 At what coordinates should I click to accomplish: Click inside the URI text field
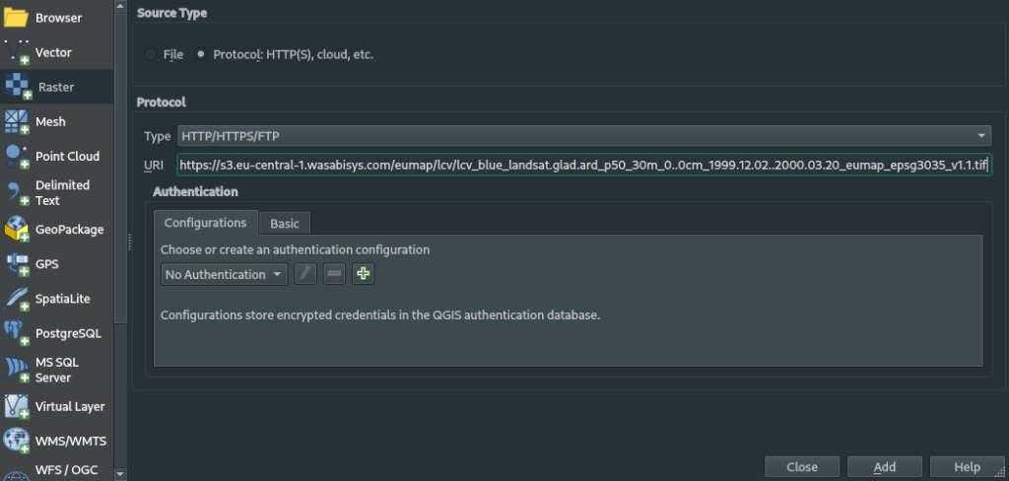[x=584, y=165]
